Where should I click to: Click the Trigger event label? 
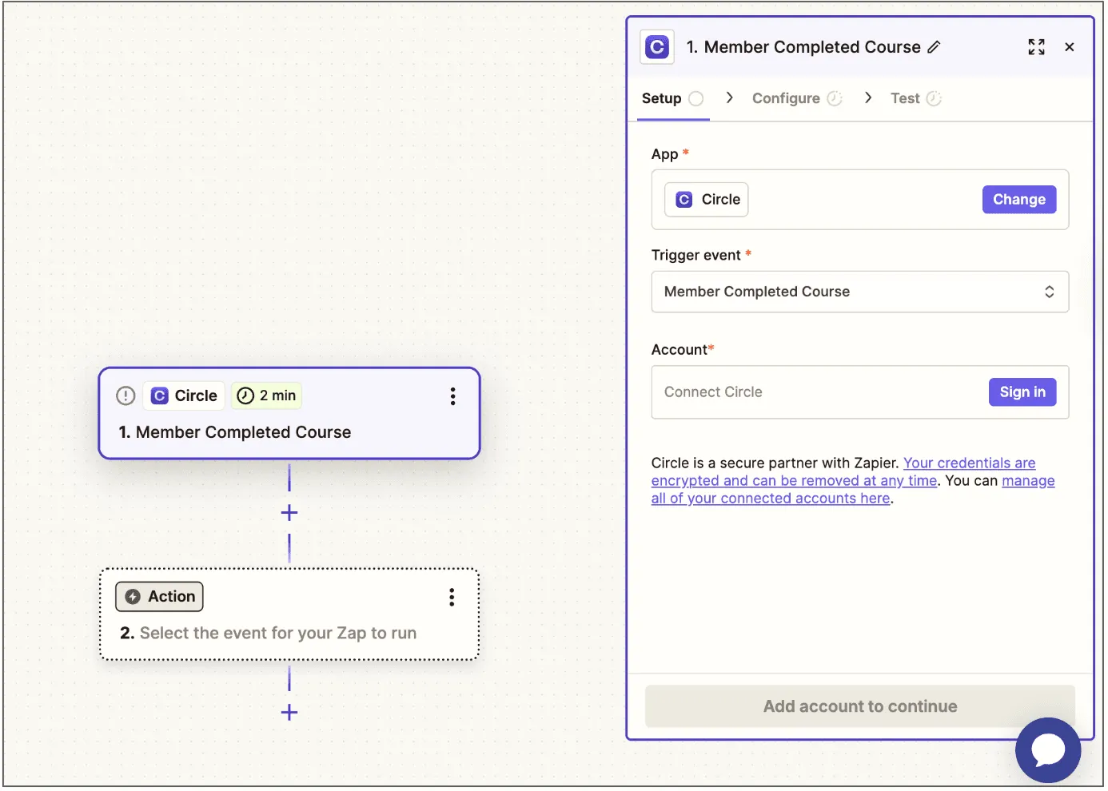[695, 255]
